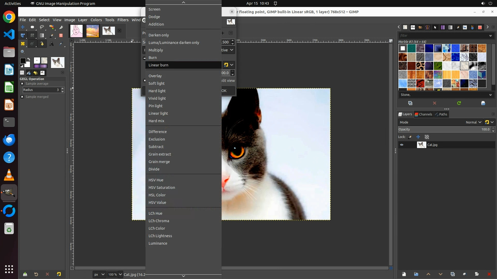
Task: Select the Zoom magnifier tool
Action: 23,52
